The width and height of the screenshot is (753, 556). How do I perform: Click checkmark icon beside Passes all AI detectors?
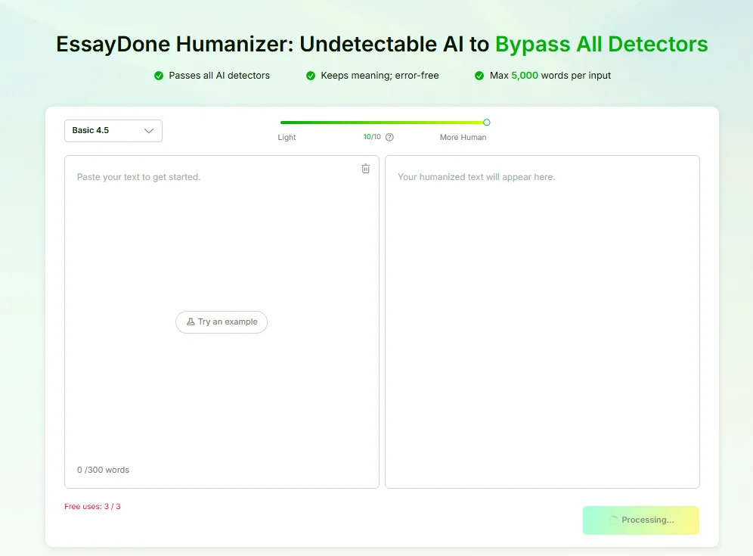159,76
